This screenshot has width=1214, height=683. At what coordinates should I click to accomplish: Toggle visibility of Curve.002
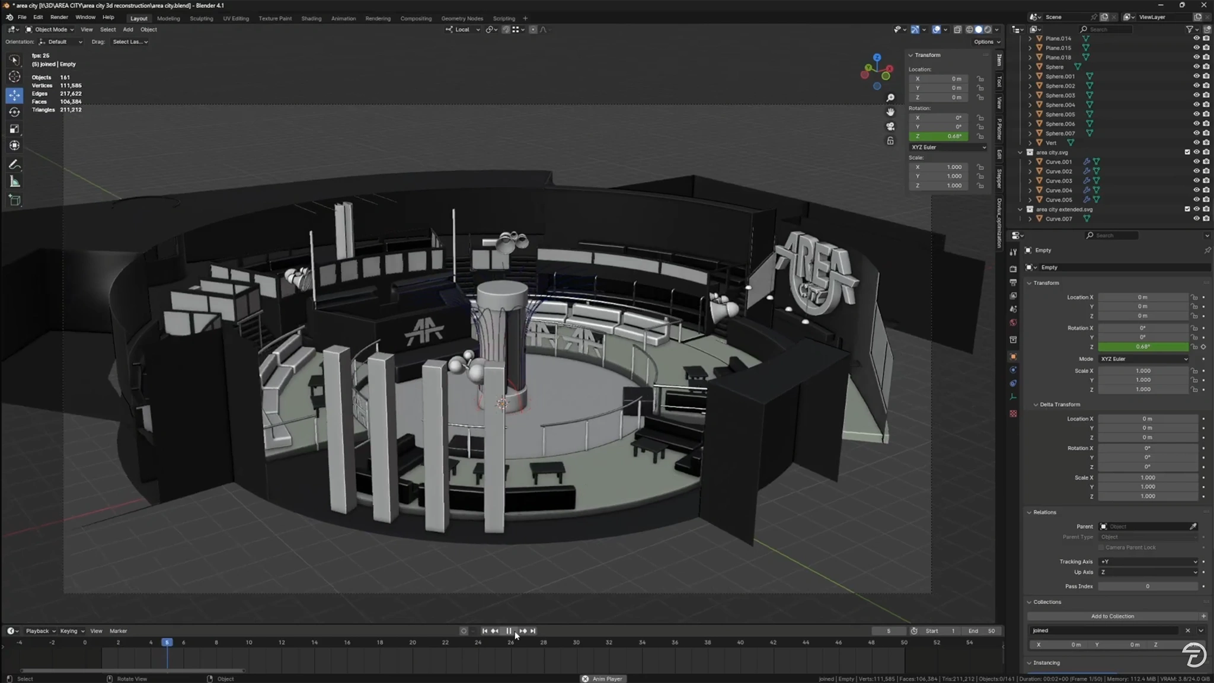coord(1196,171)
